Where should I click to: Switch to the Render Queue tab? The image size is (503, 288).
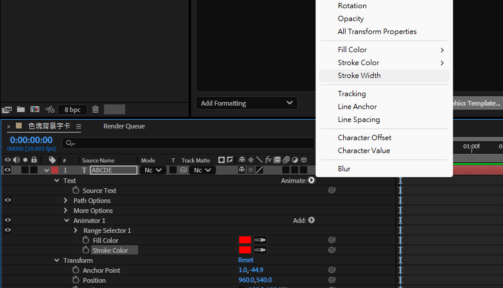(x=124, y=126)
